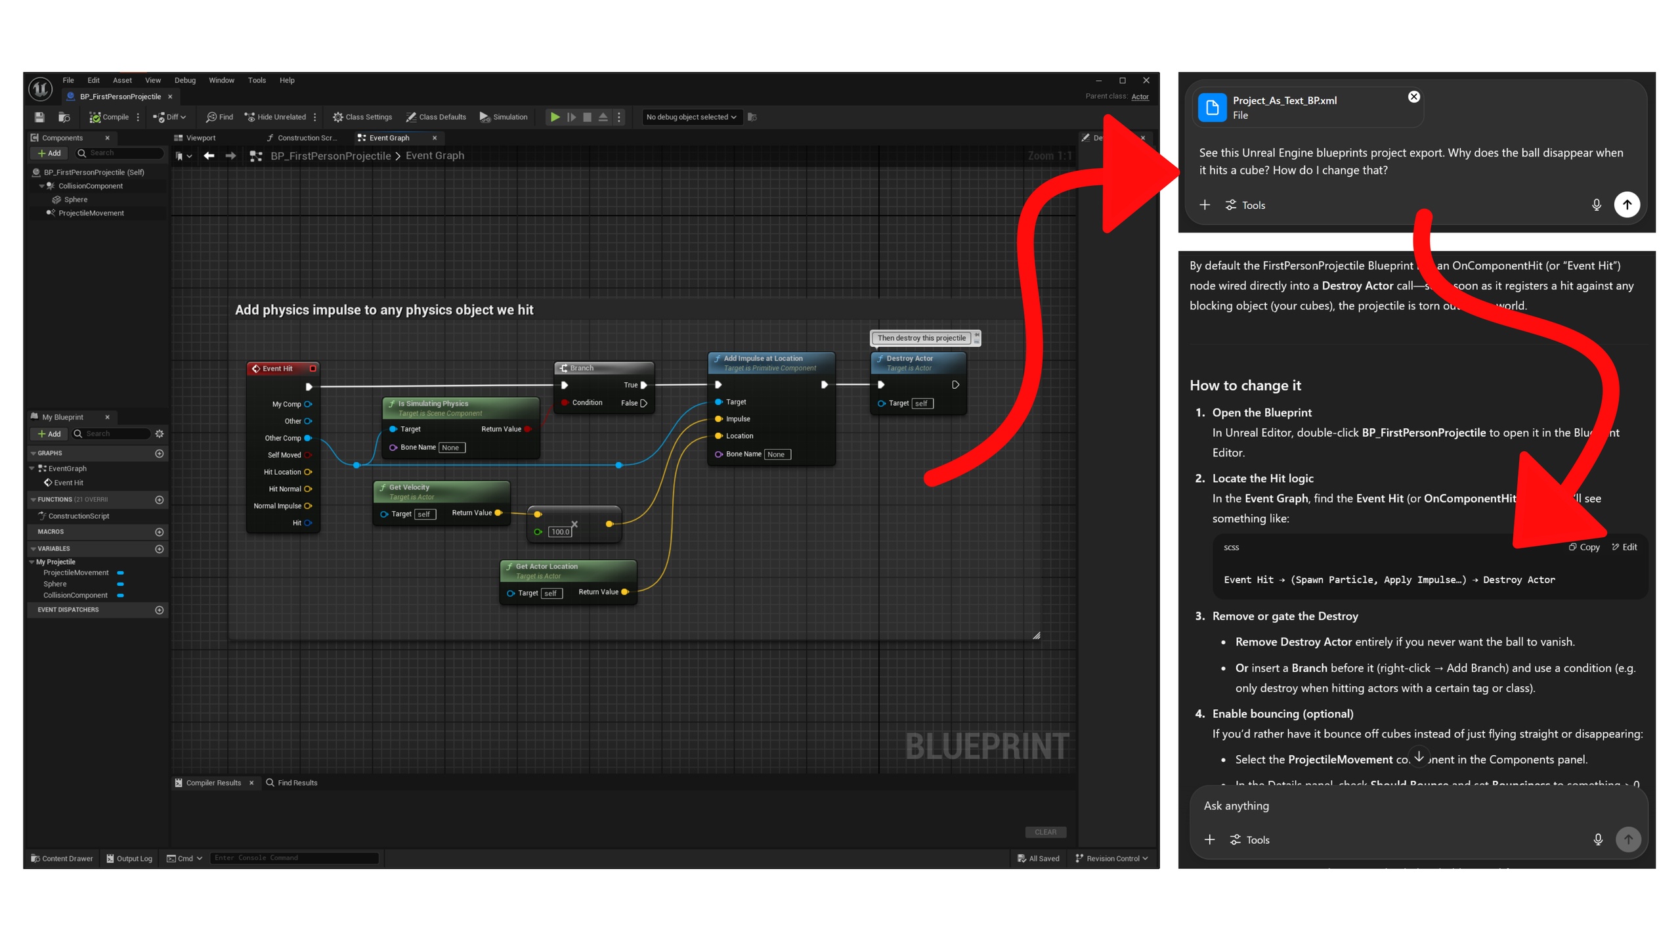Click the Components search field
This screenshot has width=1680, height=945.
coord(119,153)
